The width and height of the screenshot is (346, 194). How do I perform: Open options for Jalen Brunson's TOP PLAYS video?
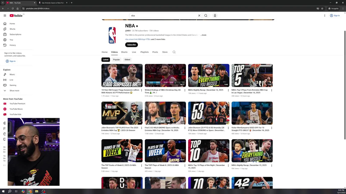[x=141, y=128]
